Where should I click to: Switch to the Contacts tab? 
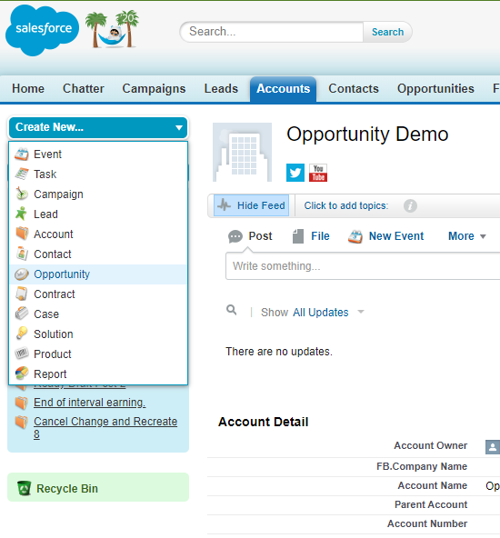click(354, 88)
